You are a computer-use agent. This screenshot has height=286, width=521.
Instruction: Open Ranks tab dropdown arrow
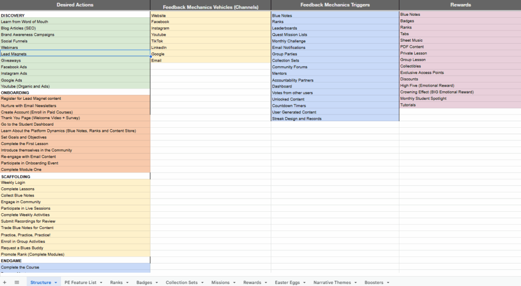[x=127, y=282]
